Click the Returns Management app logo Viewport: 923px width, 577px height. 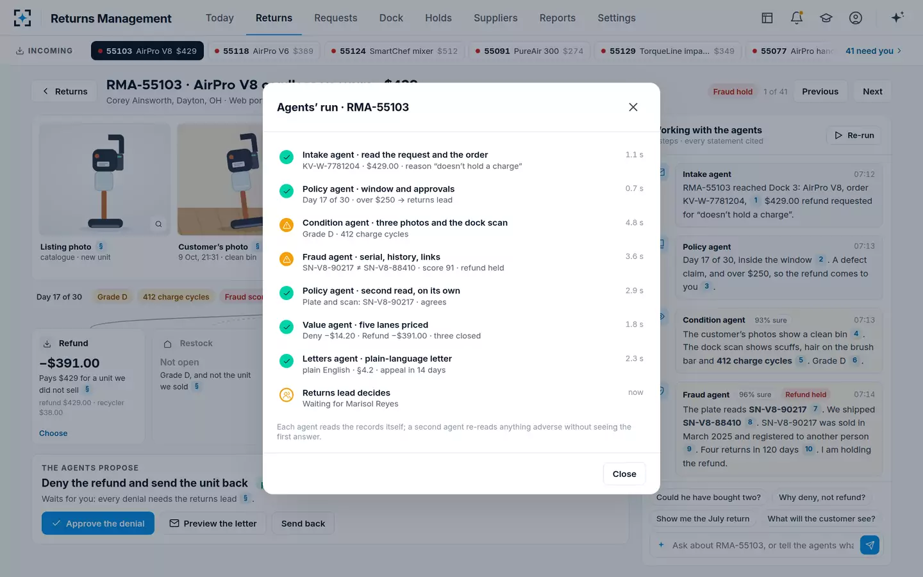click(x=22, y=18)
